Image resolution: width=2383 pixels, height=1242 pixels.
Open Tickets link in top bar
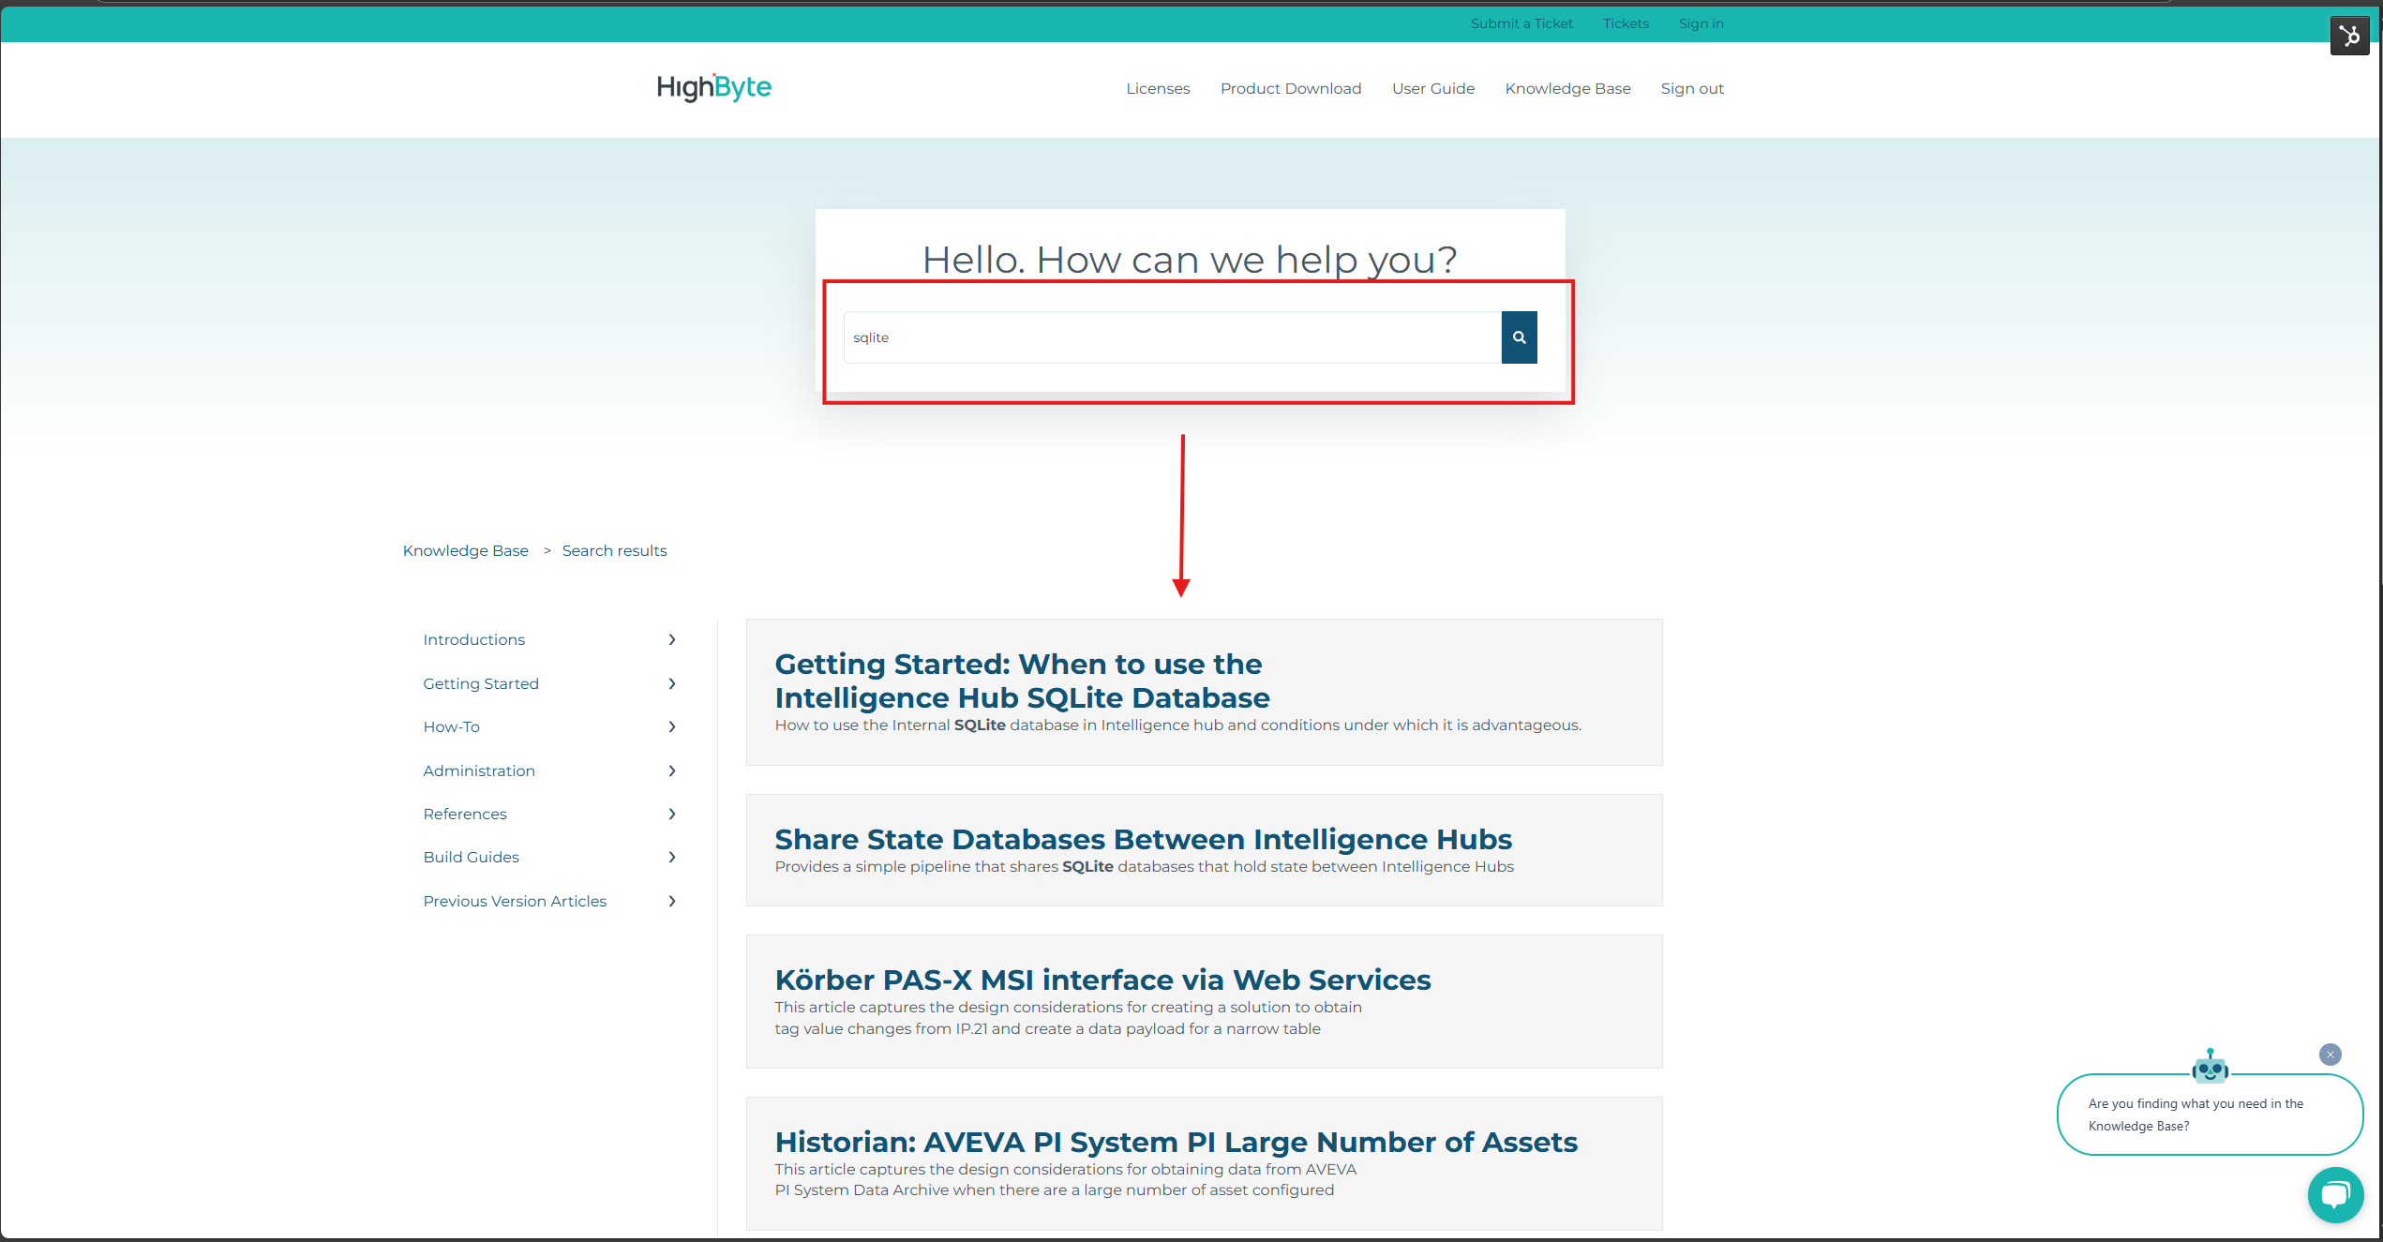[x=1626, y=23]
